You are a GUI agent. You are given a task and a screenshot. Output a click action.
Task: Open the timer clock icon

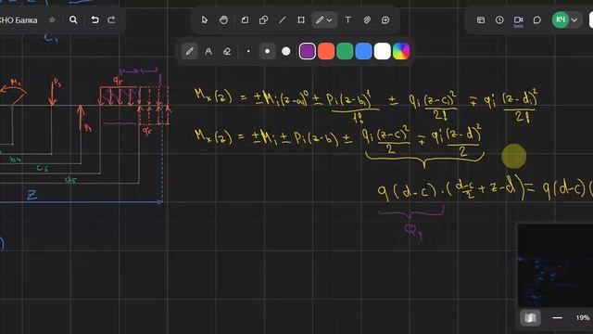499,19
